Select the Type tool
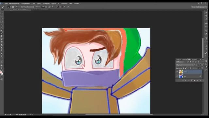This screenshot has width=209, height=118. click(2, 56)
